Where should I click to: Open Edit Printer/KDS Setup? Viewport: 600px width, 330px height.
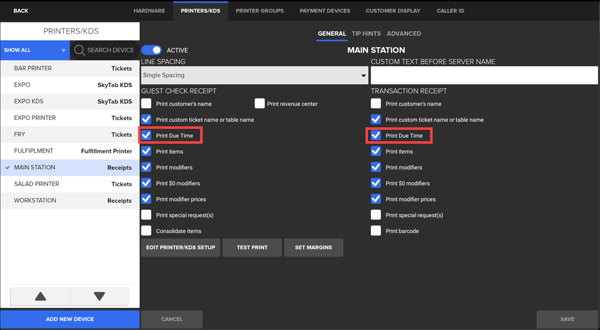click(180, 247)
